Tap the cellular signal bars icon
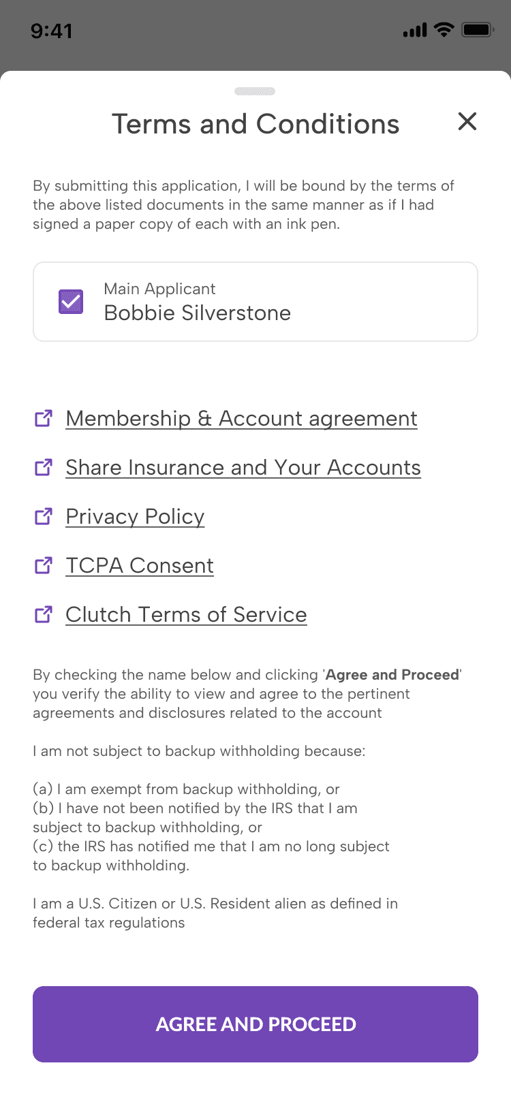Screen dimensions: 511x1106 click(414, 30)
